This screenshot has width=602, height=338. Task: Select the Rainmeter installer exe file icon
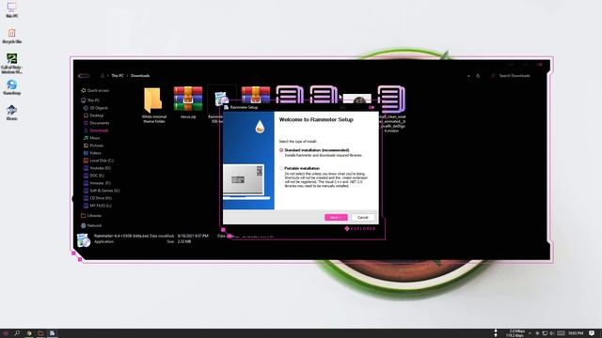[x=221, y=99]
